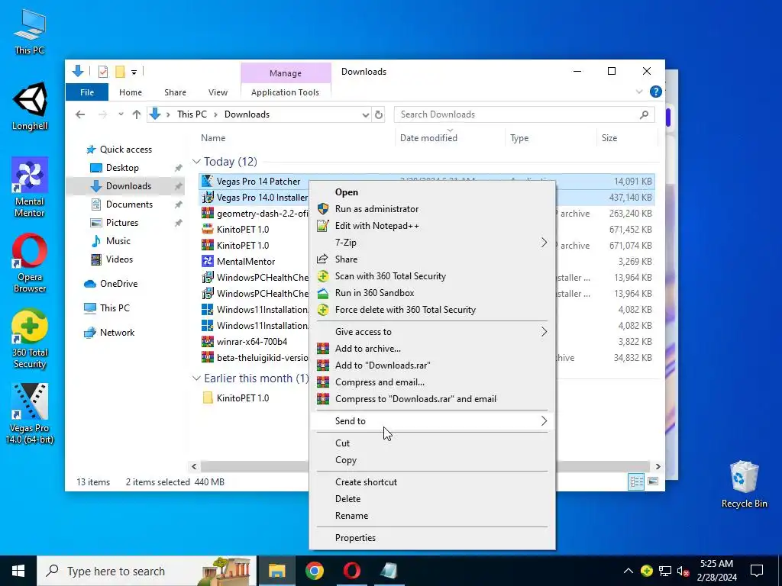Viewport: 782px width, 586px height.
Task: Open the Longhell Unity desktop icon
Action: (x=30, y=107)
